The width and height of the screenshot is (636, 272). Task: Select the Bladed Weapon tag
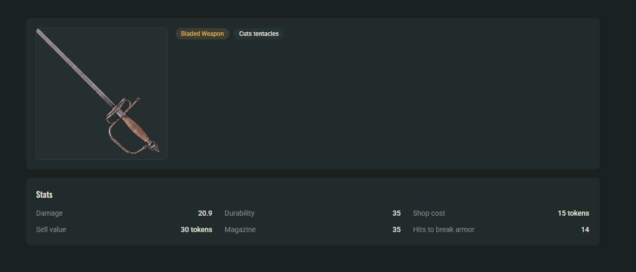click(202, 34)
